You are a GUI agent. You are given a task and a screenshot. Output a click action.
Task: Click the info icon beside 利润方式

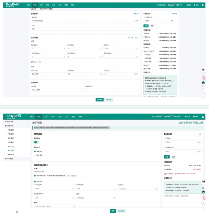tap(37, 70)
